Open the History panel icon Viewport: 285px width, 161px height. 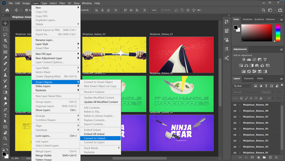point(226,22)
